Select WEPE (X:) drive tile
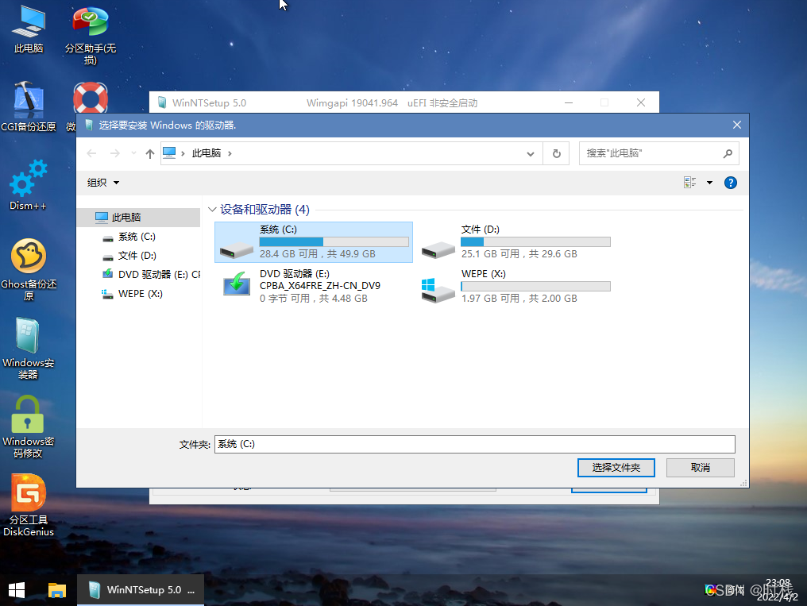 (x=515, y=286)
